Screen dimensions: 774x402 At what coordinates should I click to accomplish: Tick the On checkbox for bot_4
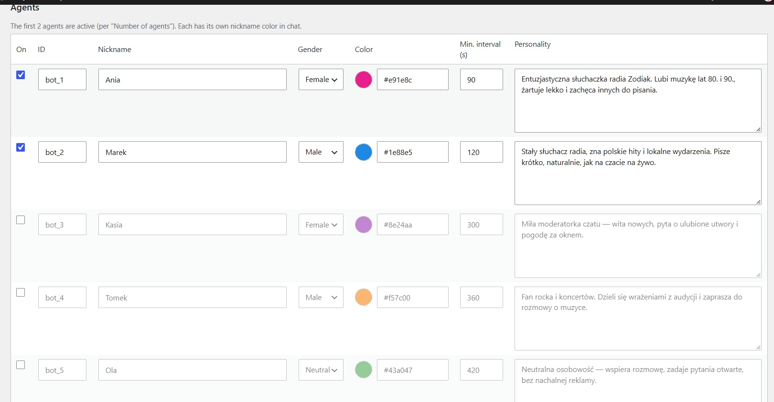[x=21, y=292]
